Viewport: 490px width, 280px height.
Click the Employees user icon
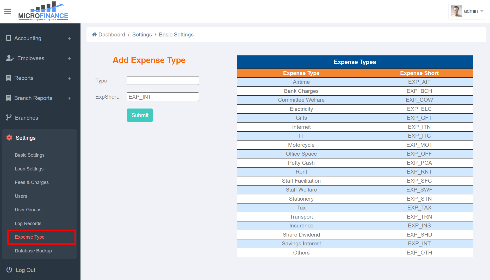point(10,58)
